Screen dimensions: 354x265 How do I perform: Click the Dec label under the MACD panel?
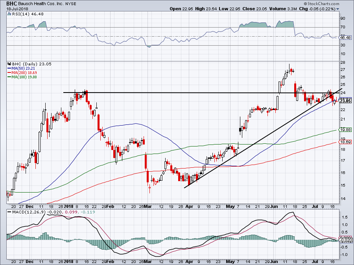[x=29, y=261]
